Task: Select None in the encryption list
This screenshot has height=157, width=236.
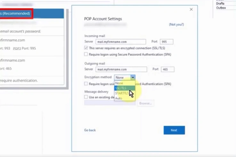Action: (119, 83)
